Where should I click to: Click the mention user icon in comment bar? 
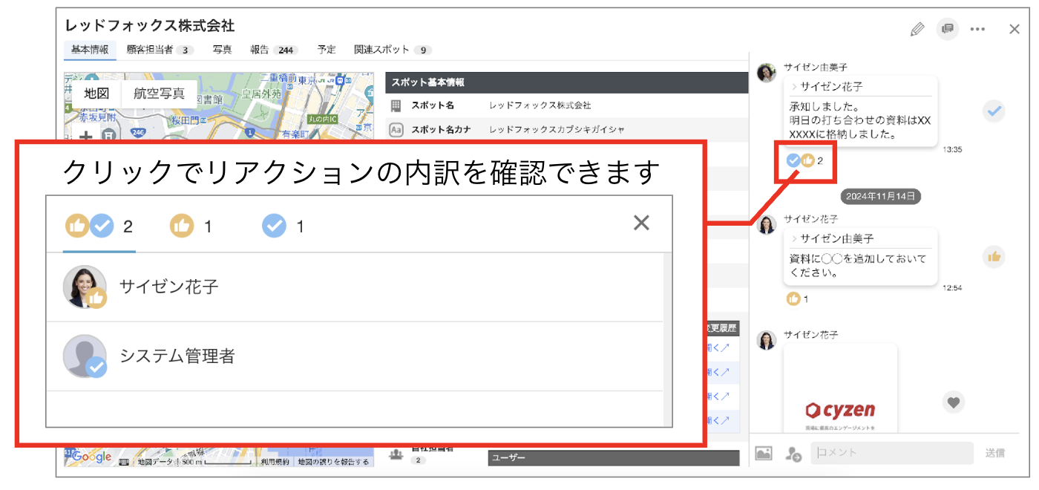[793, 454]
